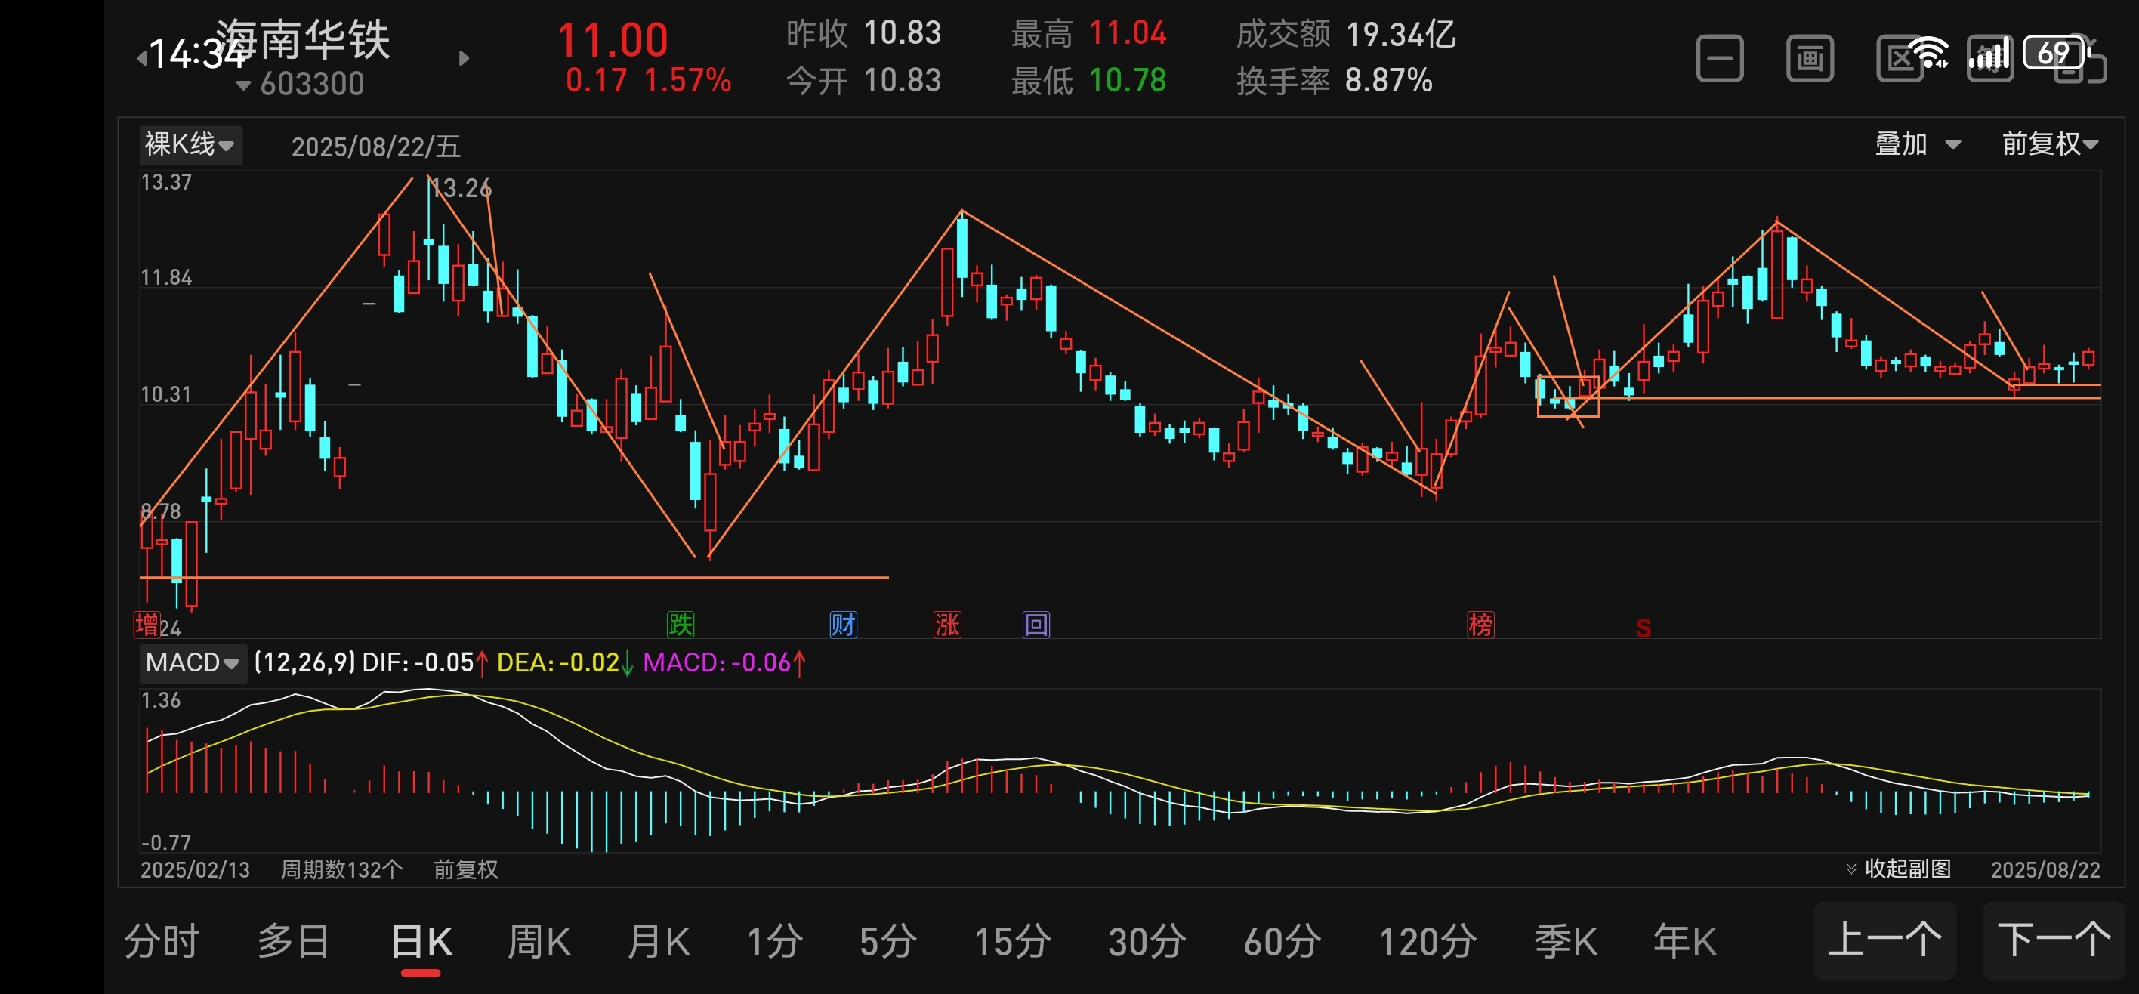Tap the end date 2025/08/22 label
The height and width of the screenshot is (994, 2139).
coord(2045,869)
